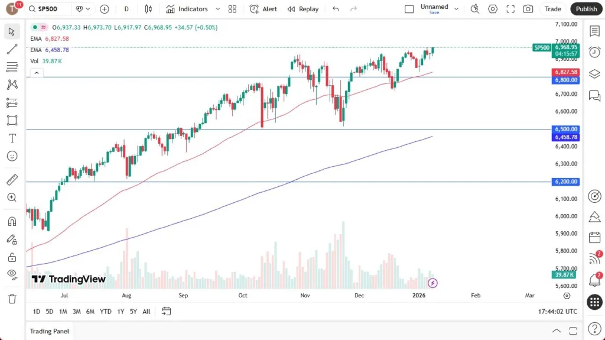Select the 1D date range

click(36, 312)
